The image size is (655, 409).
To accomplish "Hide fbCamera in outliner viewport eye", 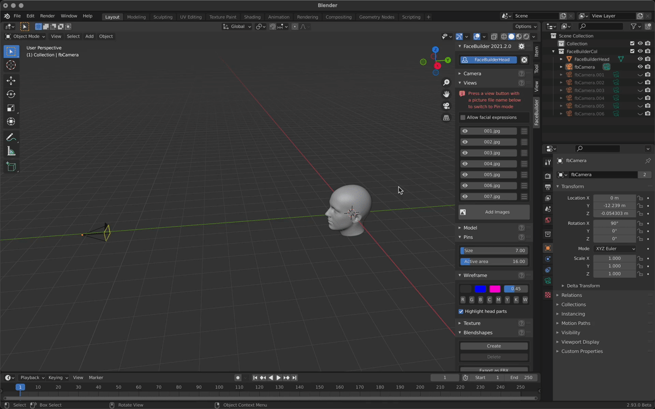I will 640,67.
